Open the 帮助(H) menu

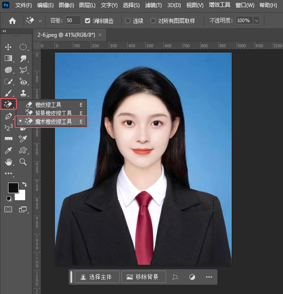tap(268, 5)
